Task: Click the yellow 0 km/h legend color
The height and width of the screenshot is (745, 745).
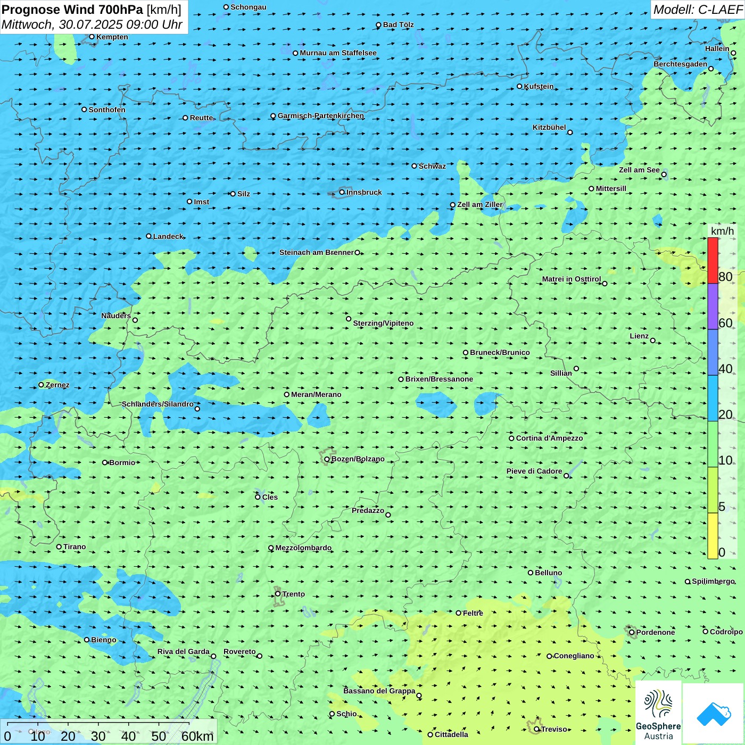Action: coord(713,536)
